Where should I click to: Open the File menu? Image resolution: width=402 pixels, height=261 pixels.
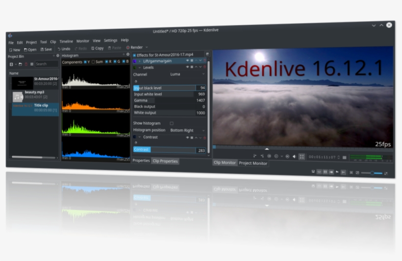pyautogui.click(x=11, y=43)
